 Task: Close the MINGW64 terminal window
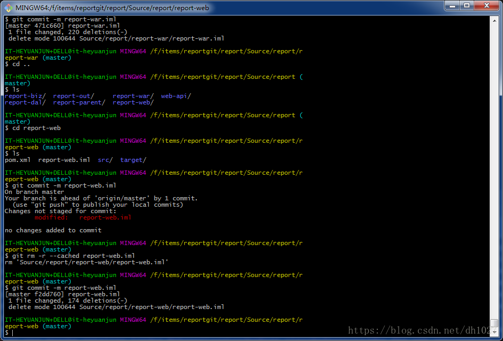(x=486, y=5)
